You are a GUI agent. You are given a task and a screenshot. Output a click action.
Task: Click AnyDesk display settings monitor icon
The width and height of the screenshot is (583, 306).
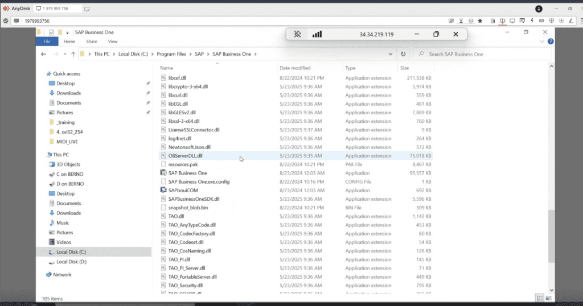click(512, 21)
